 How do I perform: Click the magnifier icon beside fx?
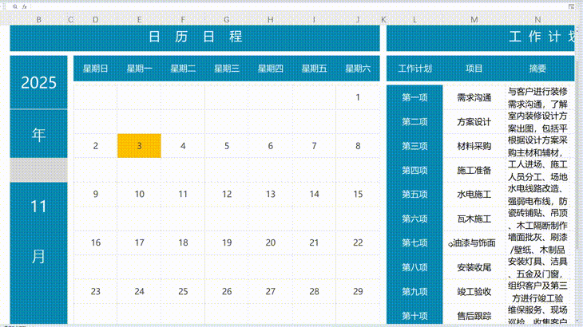tap(14, 6)
